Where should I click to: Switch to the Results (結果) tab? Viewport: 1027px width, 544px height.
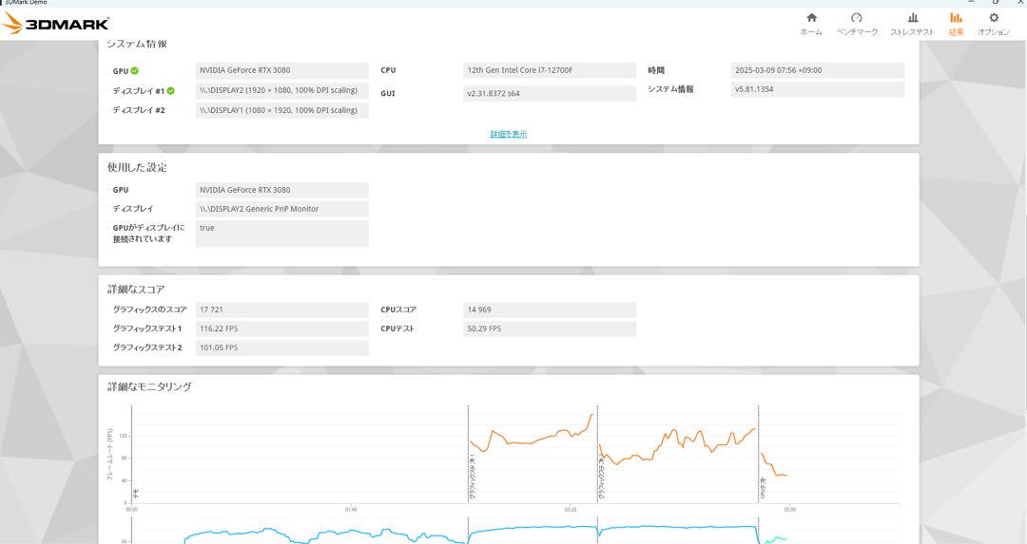957,24
